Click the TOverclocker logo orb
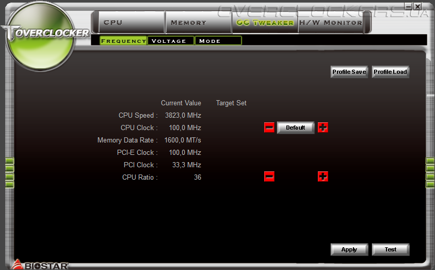This screenshot has height=270, width=435. coord(41,36)
